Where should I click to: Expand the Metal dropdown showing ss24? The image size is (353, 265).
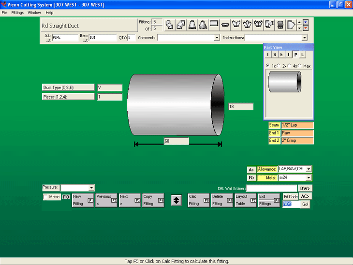[x=309, y=178]
